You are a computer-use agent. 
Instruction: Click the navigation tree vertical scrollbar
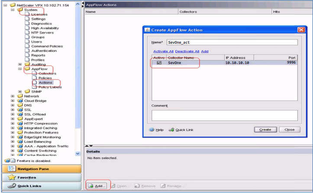coord(77,67)
